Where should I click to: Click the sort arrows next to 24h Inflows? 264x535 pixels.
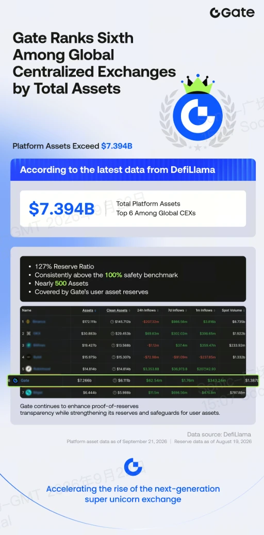click(158, 310)
